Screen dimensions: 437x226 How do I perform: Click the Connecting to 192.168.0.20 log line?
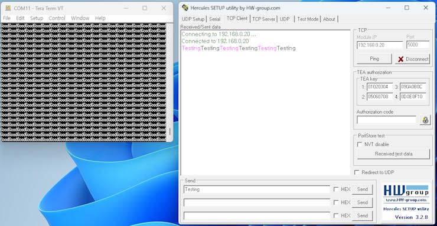pyautogui.click(x=218, y=34)
